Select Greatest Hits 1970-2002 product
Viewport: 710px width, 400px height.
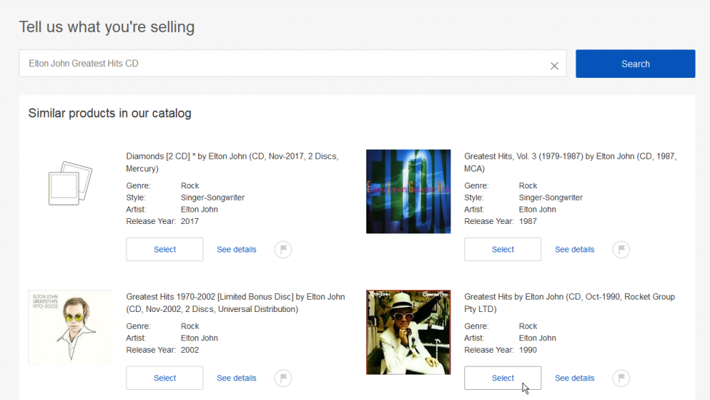tap(165, 377)
